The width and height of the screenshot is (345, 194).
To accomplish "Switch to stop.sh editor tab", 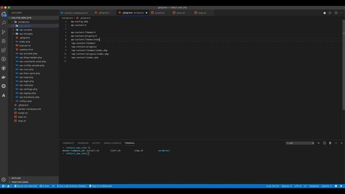I will coord(202,13).
